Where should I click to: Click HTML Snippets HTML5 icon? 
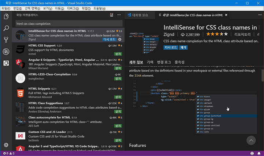[x=21, y=93]
